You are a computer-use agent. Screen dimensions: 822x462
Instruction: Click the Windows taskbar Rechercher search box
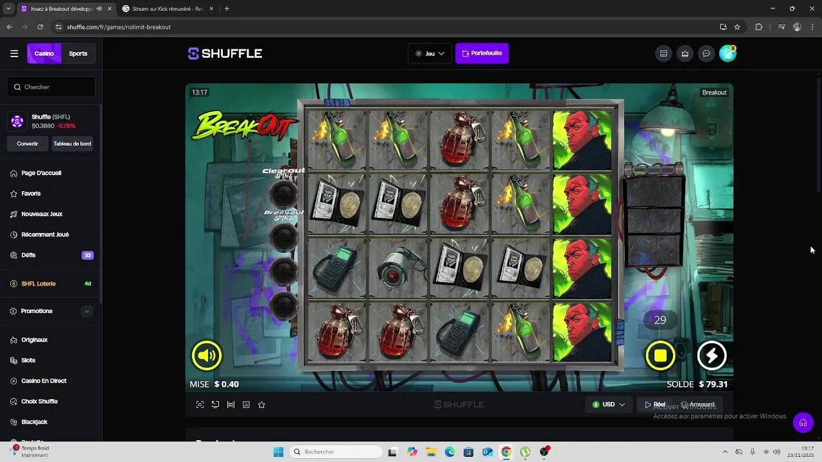point(335,452)
